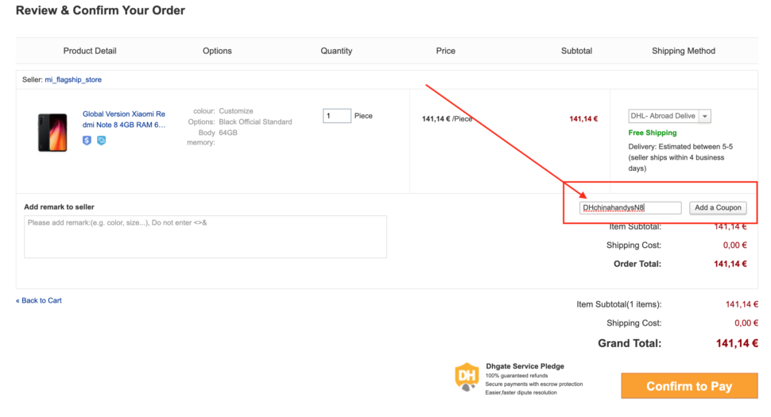Screen dimensions: 771x417
Task: Click the quantity field showing 1
Action: [337, 116]
